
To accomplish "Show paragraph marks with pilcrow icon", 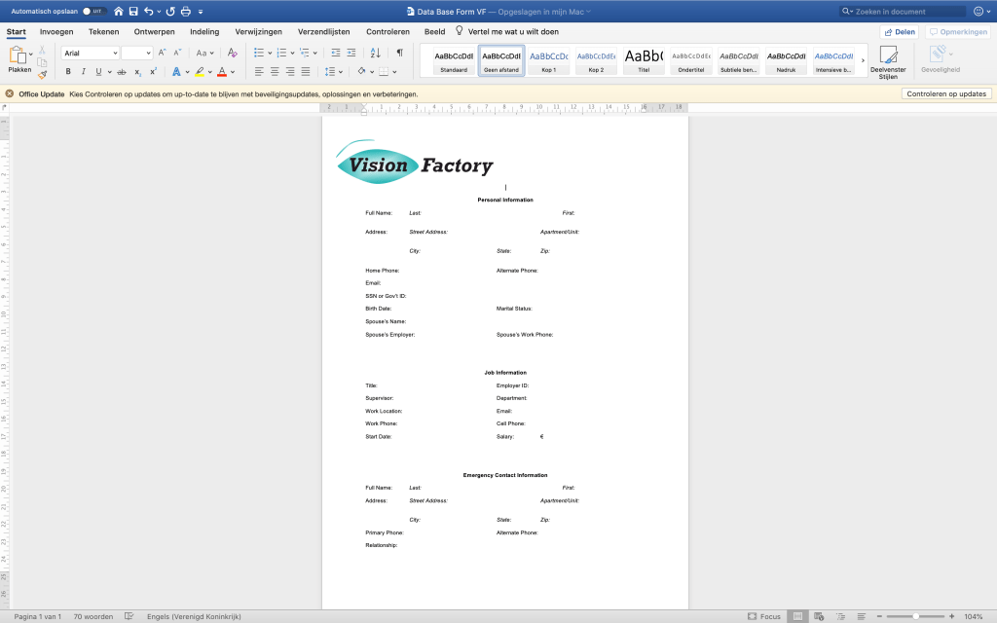I will [399, 53].
